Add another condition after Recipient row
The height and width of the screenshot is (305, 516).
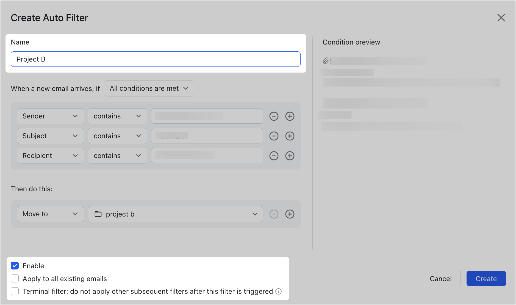click(290, 156)
